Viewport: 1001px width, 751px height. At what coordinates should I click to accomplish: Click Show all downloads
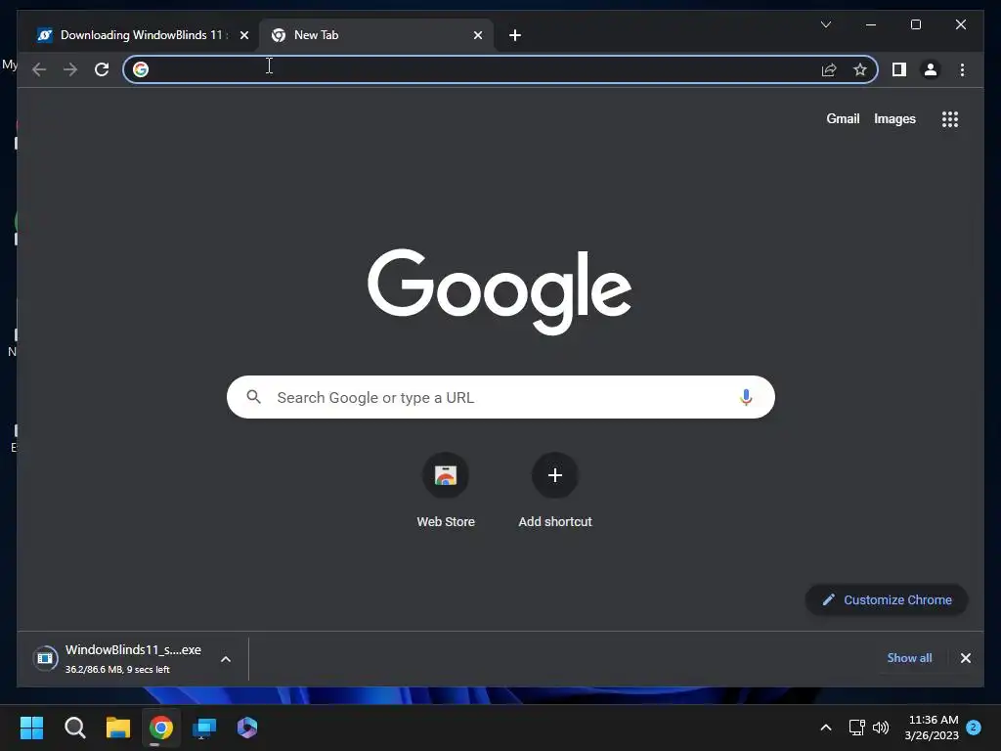tap(909, 658)
